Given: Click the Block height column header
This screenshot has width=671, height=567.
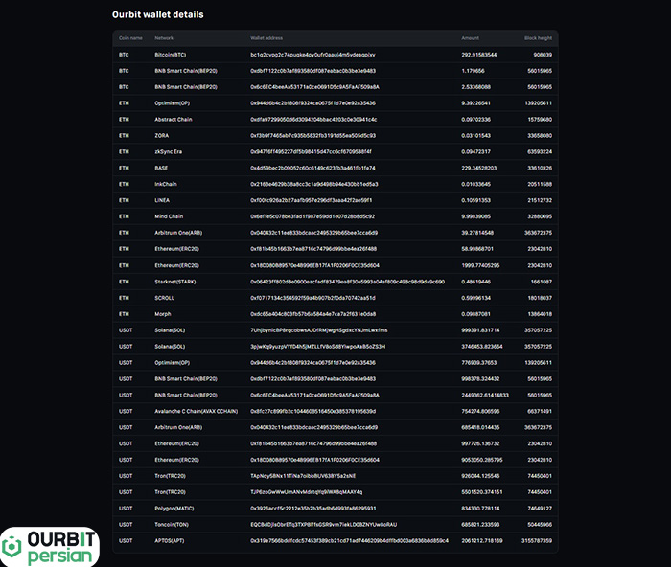Looking at the screenshot, I should click(538, 37).
